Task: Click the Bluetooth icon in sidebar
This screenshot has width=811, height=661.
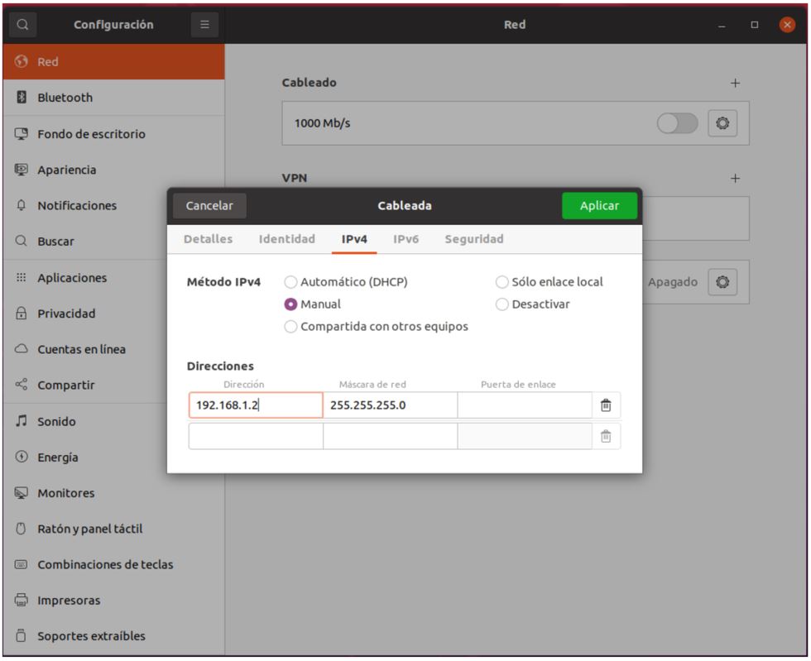Action: 22,98
